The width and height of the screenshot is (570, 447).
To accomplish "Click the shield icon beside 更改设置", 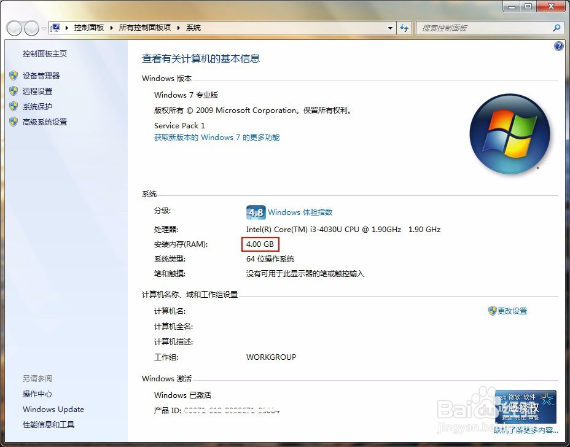I will coord(492,311).
